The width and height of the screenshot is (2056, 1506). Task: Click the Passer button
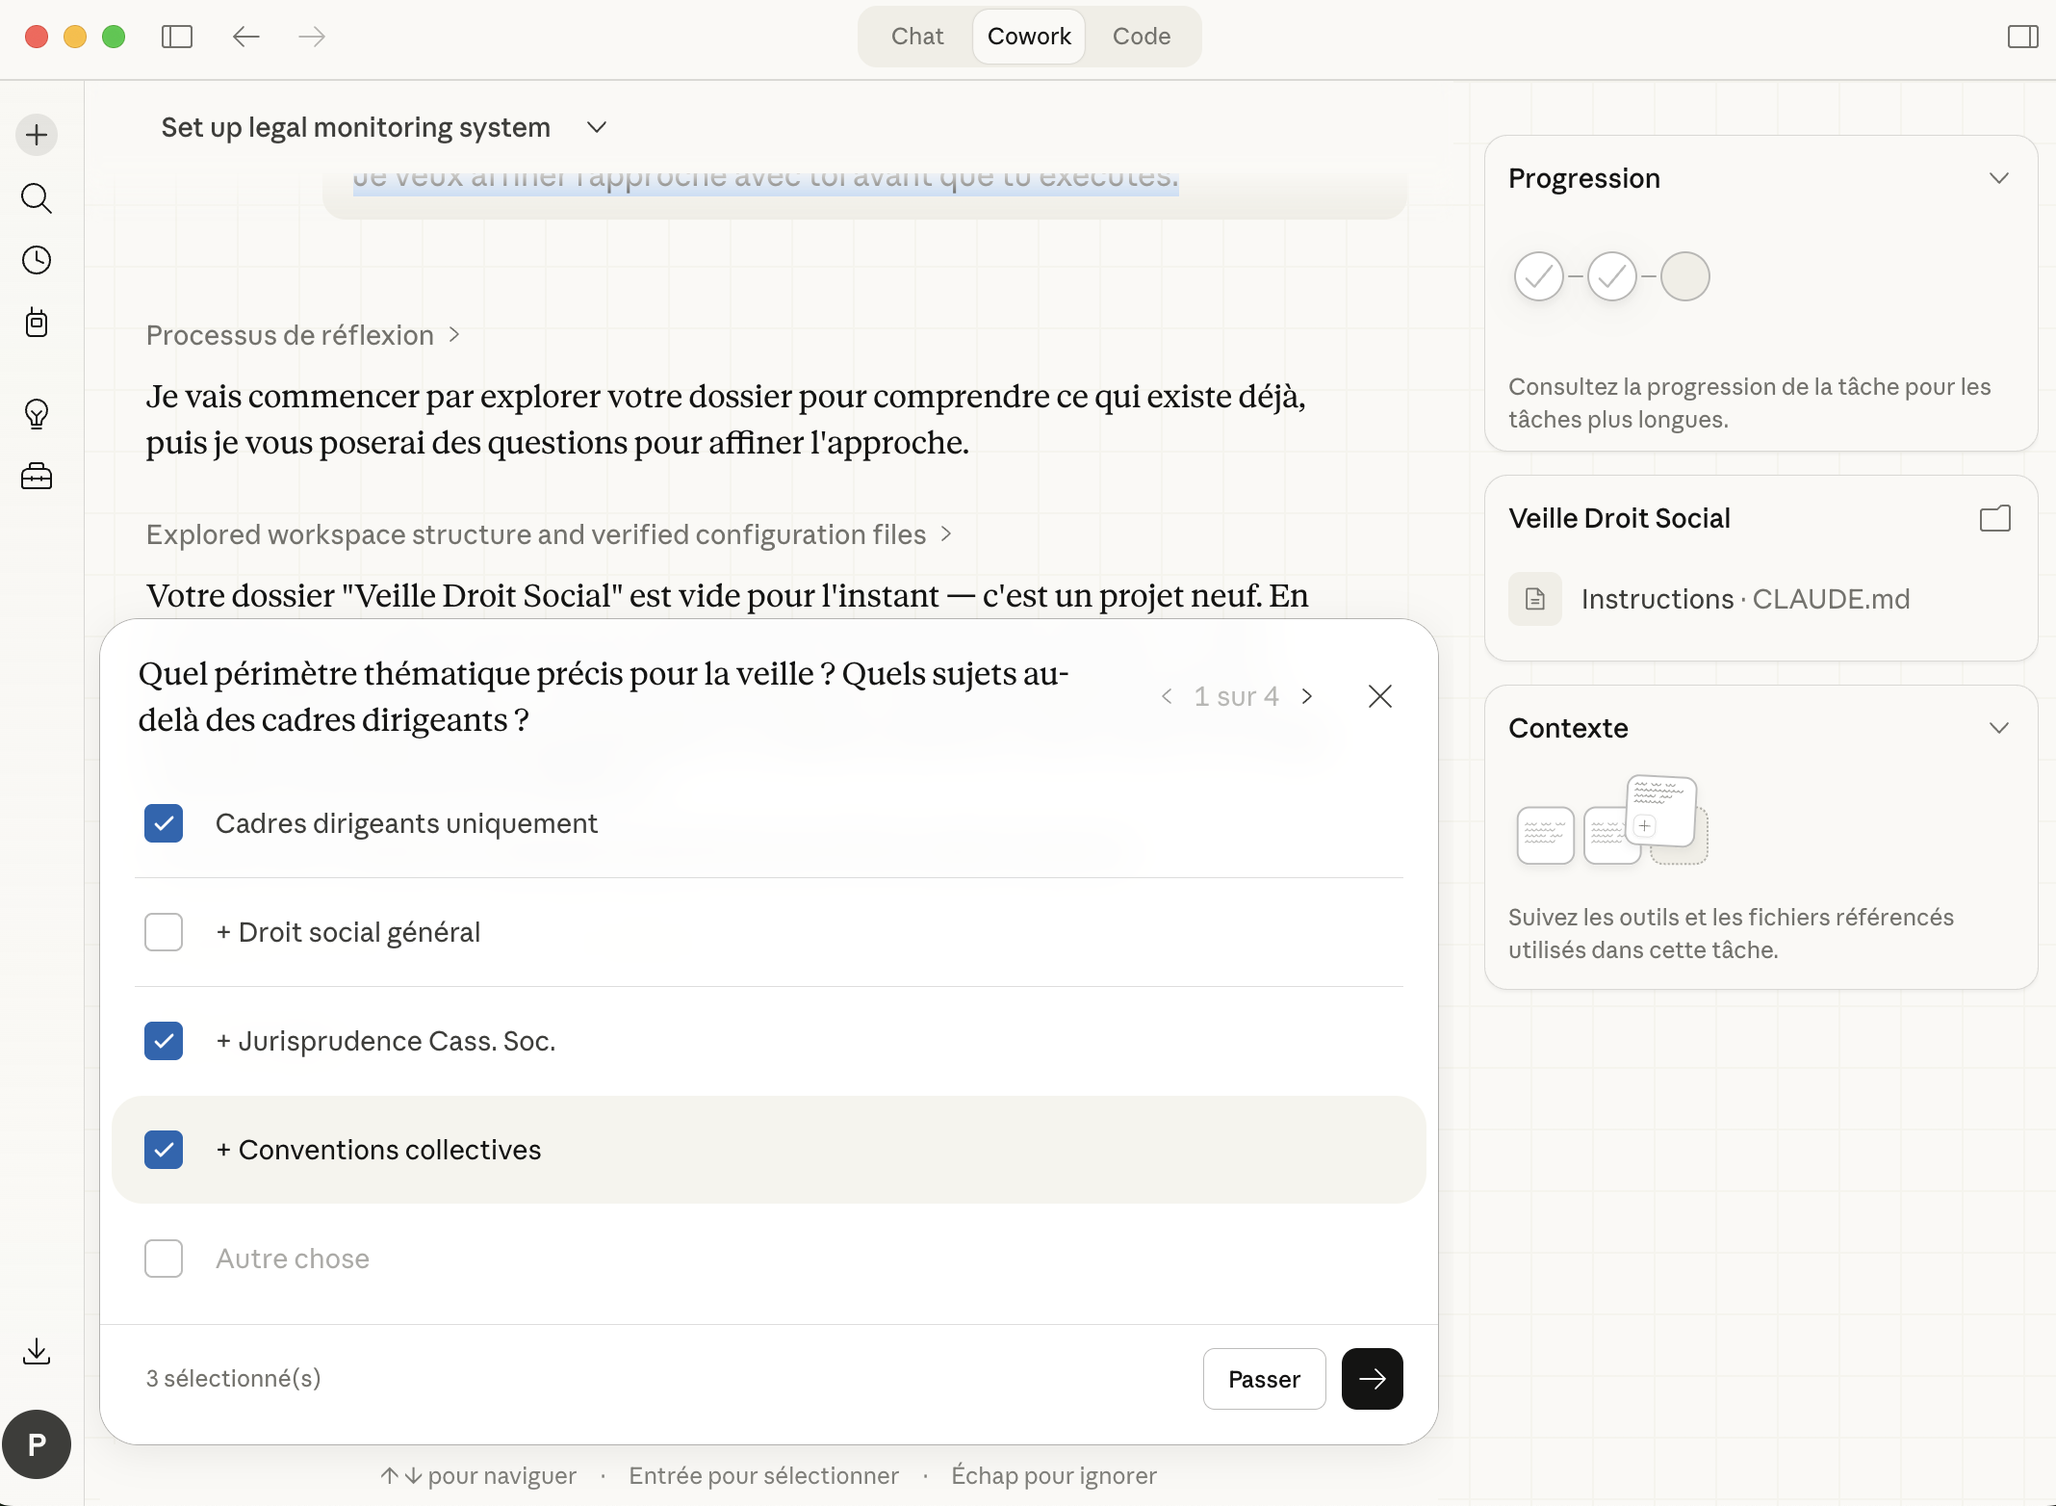[x=1264, y=1379]
